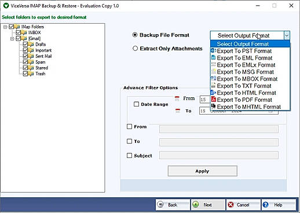Click the Trash folder icon

pyautogui.click(x=31, y=74)
